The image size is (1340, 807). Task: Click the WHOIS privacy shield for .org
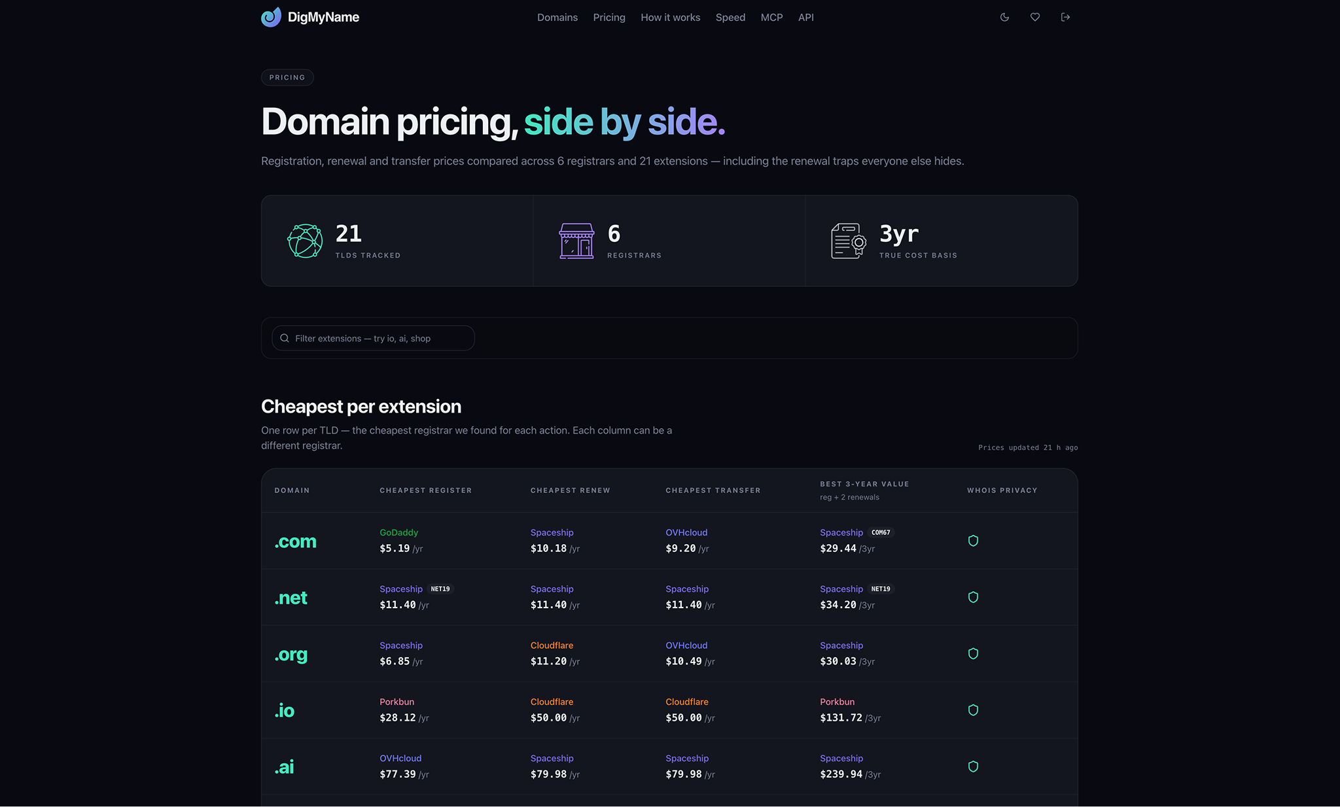click(x=973, y=653)
